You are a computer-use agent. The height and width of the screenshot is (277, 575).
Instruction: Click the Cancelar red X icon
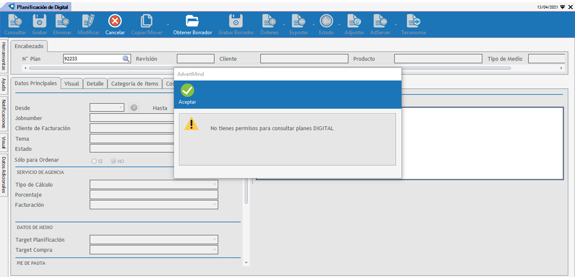[x=115, y=21]
